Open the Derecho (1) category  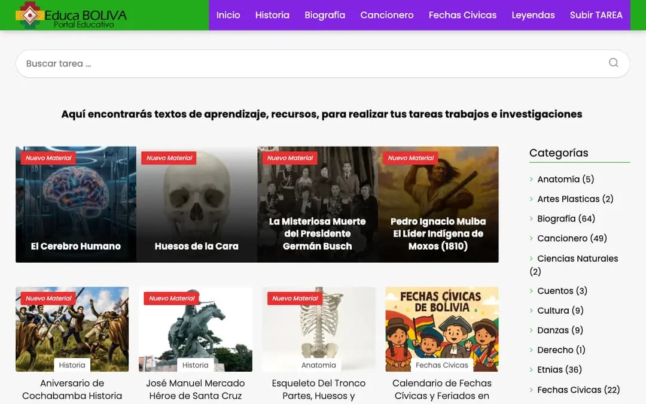561,350
